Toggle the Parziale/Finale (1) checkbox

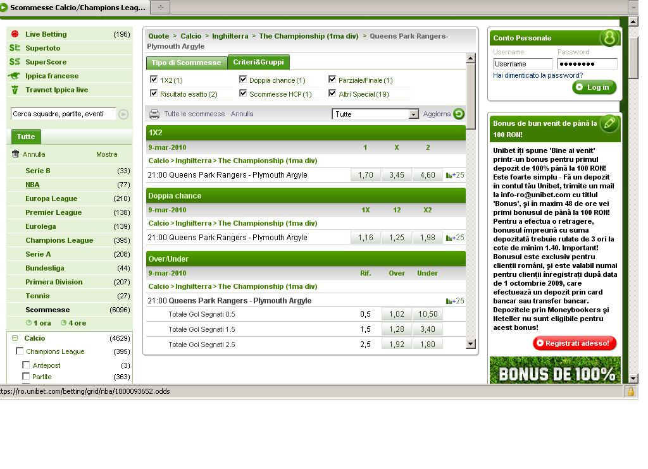(332, 79)
